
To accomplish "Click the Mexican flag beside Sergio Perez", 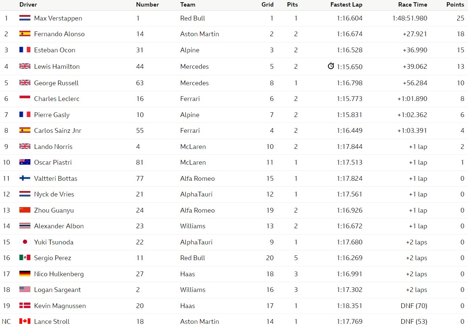I will 25,258.
